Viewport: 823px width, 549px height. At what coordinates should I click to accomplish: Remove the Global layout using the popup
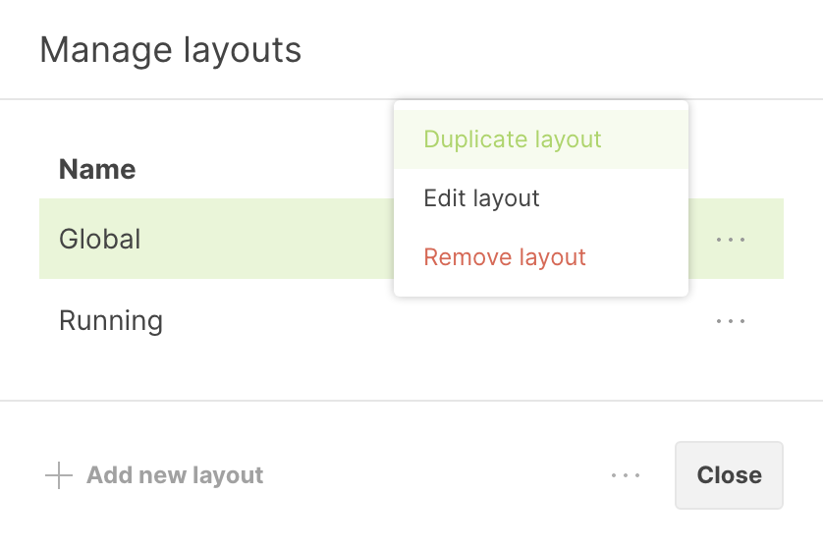tap(505, 257)
